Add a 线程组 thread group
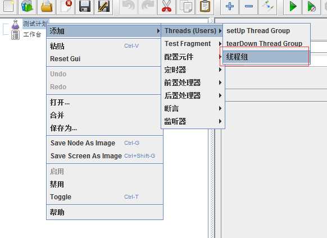This screenshot has height=238, width=327. [266, 57]
